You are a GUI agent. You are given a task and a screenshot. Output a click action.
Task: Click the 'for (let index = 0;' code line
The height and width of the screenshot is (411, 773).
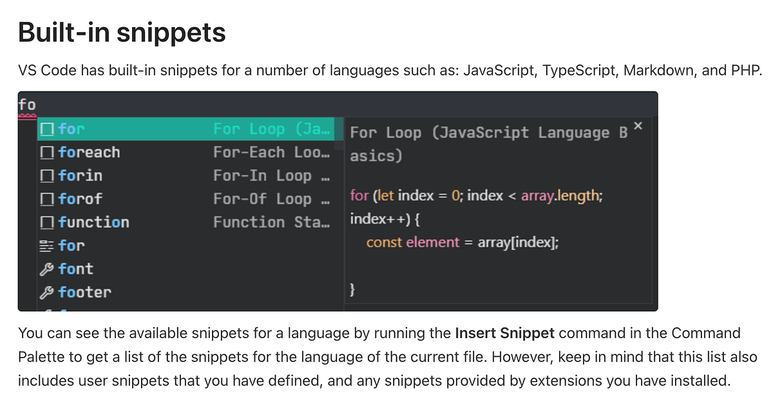point(477,195)
